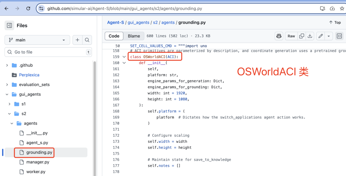Collapse the OSWorldACI class code block
Viewport: 346px width, 176px height.
[x=124, y=57]
